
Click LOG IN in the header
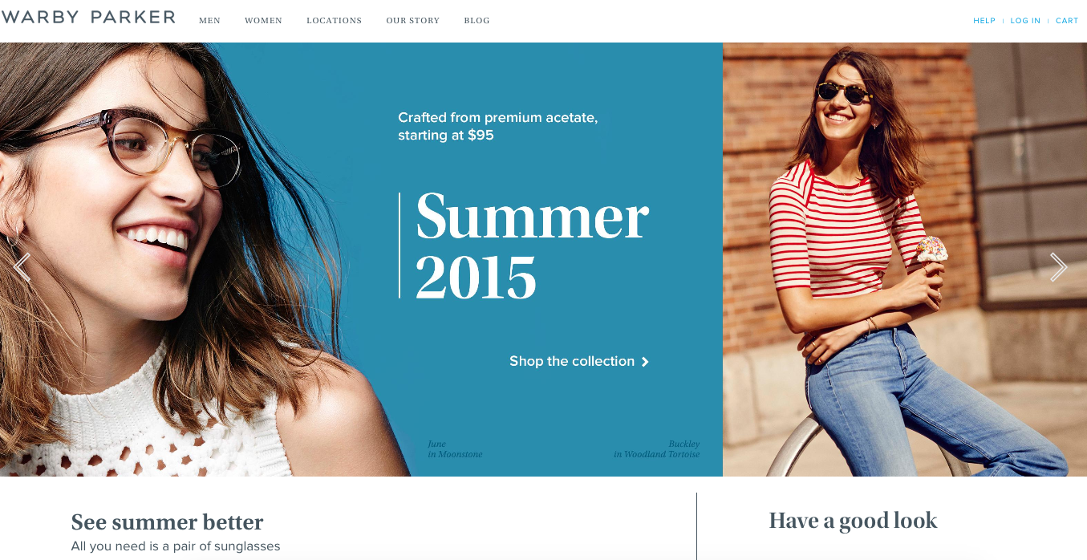click(1025, 21)
